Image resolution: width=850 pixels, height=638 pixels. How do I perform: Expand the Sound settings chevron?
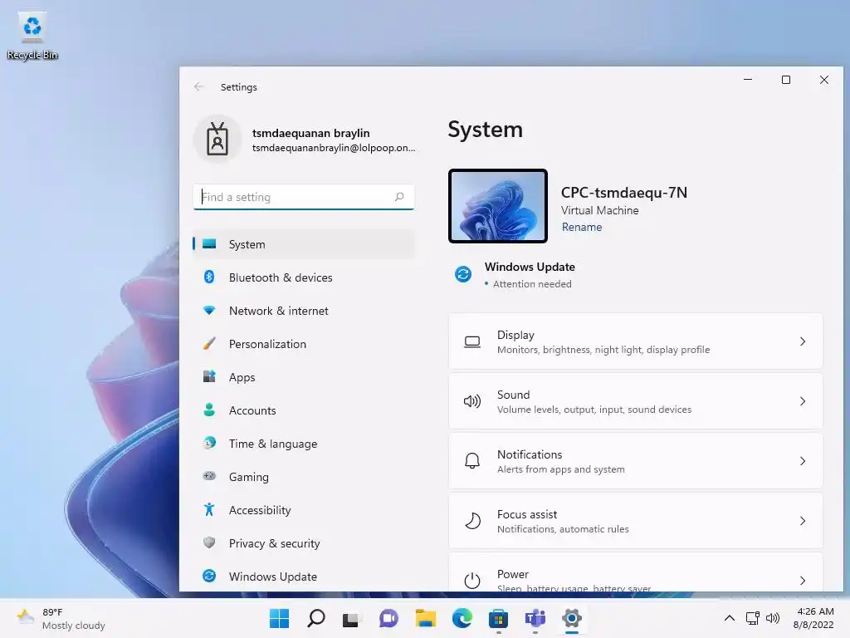[803, 401]
